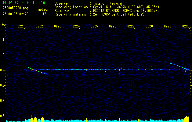Click frequency axis label 1.0

(2, 55)
